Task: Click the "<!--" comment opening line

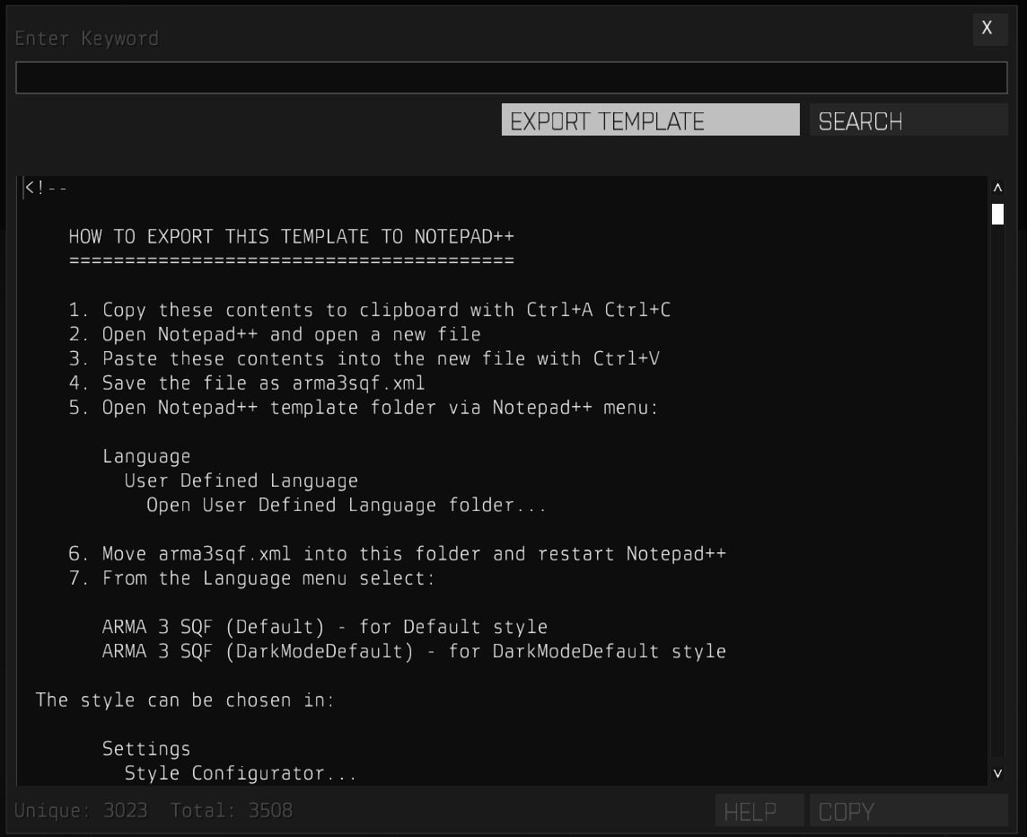Action: point(46,189)
